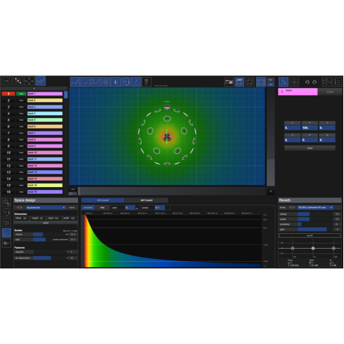Viewport: 344px width, 344px height.
Task: Open the Reverb impulse response file dropdown
Action: pos(315,208)
